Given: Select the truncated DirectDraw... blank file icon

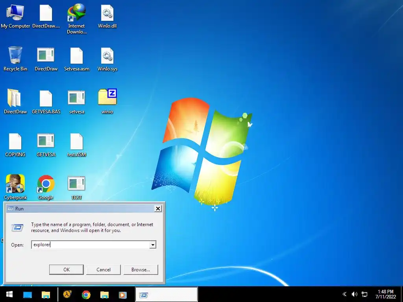Looking at the screenshot, I should coord(46,16).
